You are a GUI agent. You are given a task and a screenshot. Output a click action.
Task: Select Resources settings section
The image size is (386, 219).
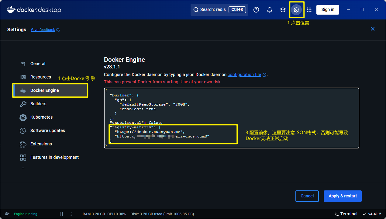click(x=50, y=77)
